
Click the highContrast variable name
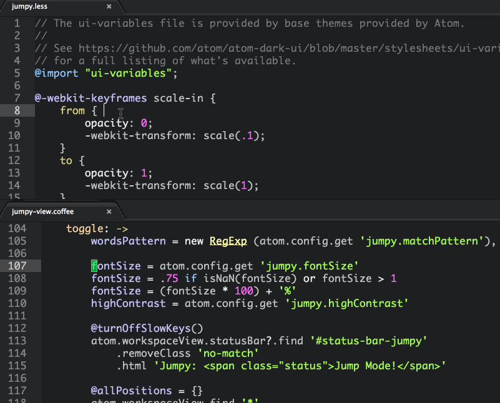[128, 303]
